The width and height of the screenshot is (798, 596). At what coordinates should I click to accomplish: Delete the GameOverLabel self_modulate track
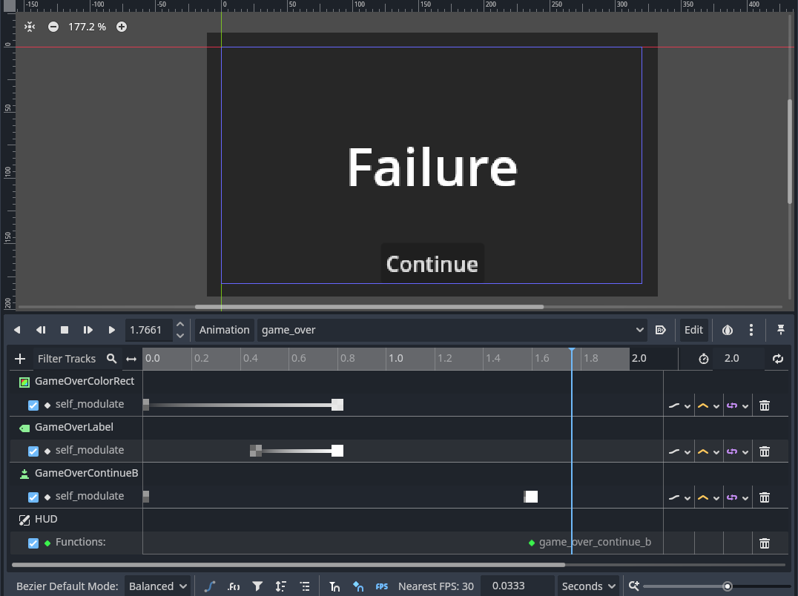(x=765, y=451)
